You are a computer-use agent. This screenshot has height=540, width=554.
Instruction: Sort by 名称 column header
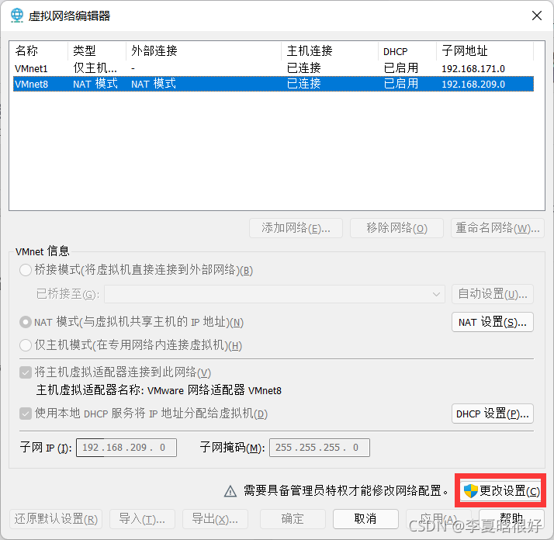[39, 51]
